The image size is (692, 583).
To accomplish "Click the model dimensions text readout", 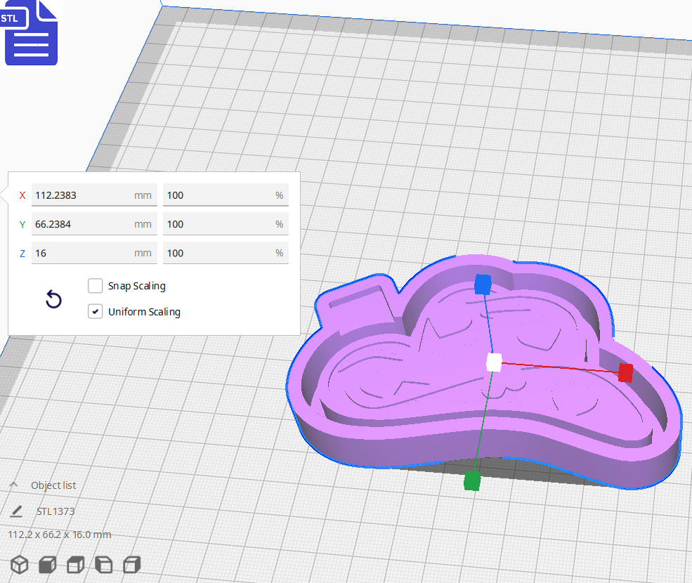I will point(60,535).
